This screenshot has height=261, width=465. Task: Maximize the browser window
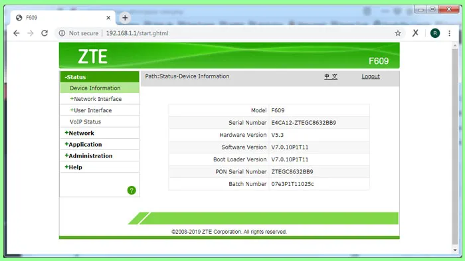pyautogui.click(x=432, y=9)
